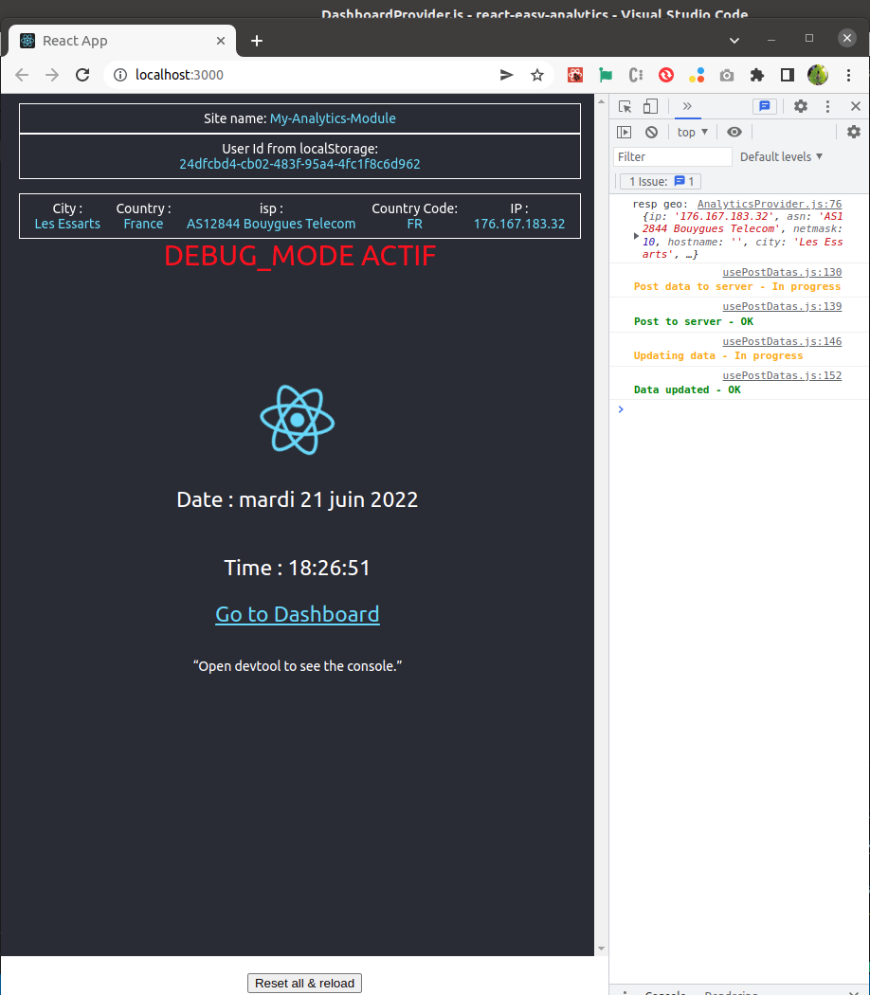Share this page via send icon
This screenshot has height=995, width=870.
click(x=506, y=75)
